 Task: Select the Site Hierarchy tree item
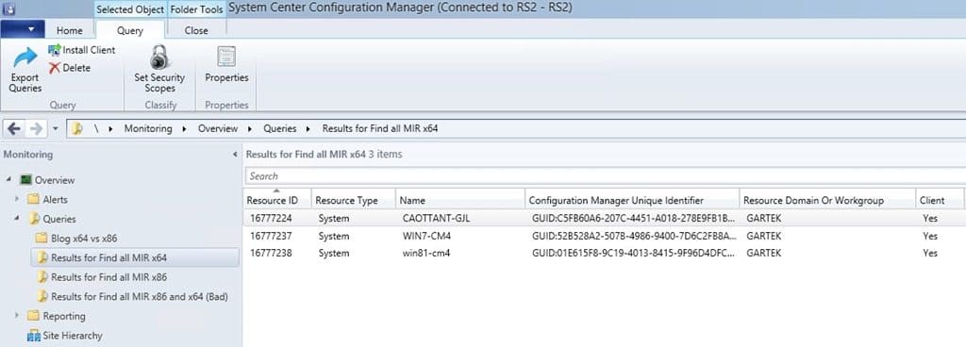(x=73, y=336)
